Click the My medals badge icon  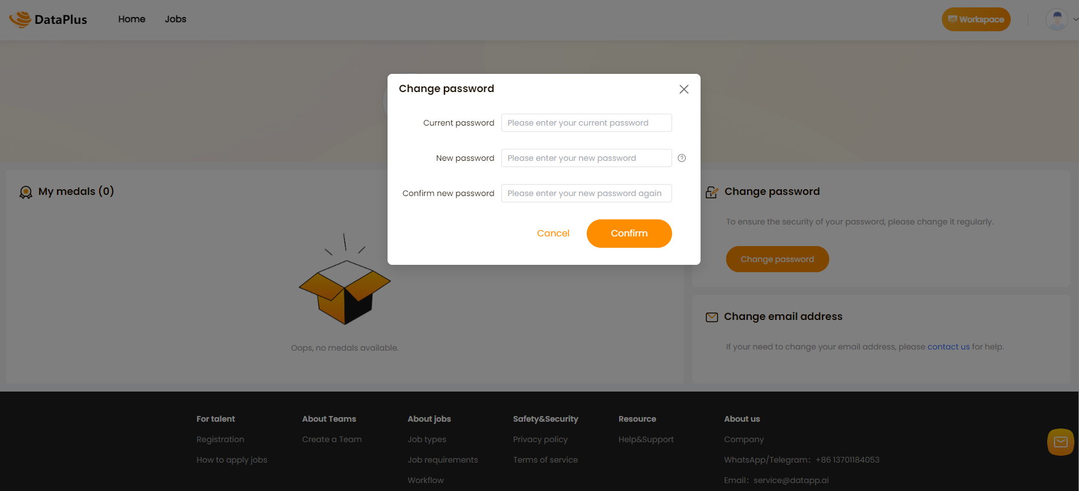pos(26,192)
